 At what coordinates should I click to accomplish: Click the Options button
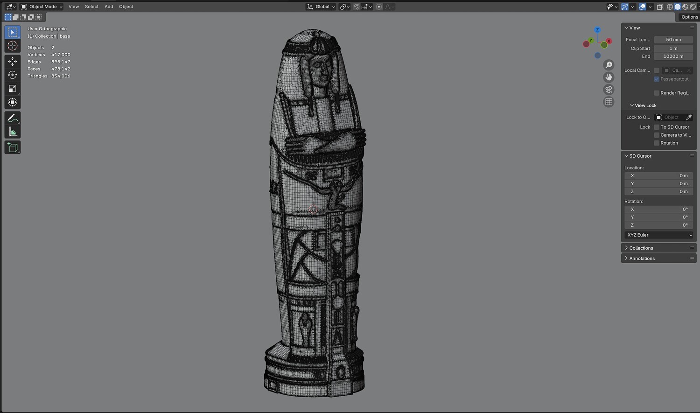pyautogui.click(x=689, y=17)
